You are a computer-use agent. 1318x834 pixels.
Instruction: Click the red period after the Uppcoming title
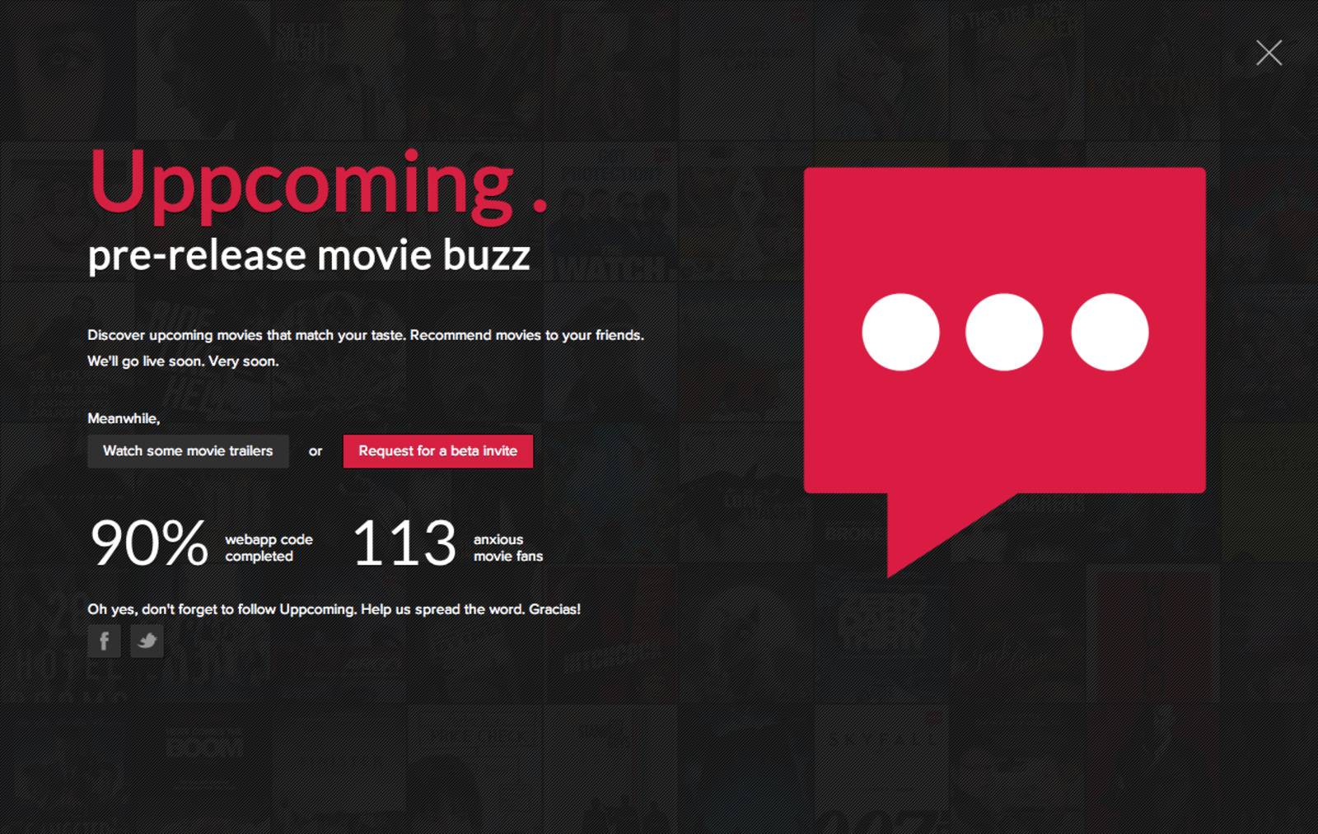[x=540, y=207]
